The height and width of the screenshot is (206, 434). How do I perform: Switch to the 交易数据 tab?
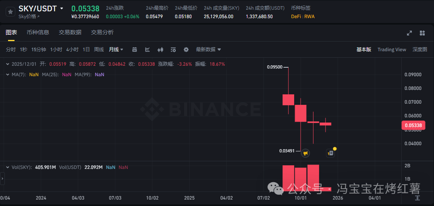(70, 32)
